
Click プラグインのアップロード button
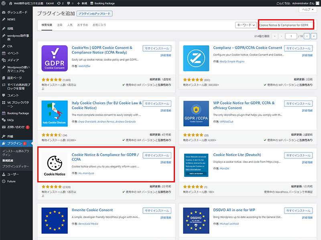94,14
